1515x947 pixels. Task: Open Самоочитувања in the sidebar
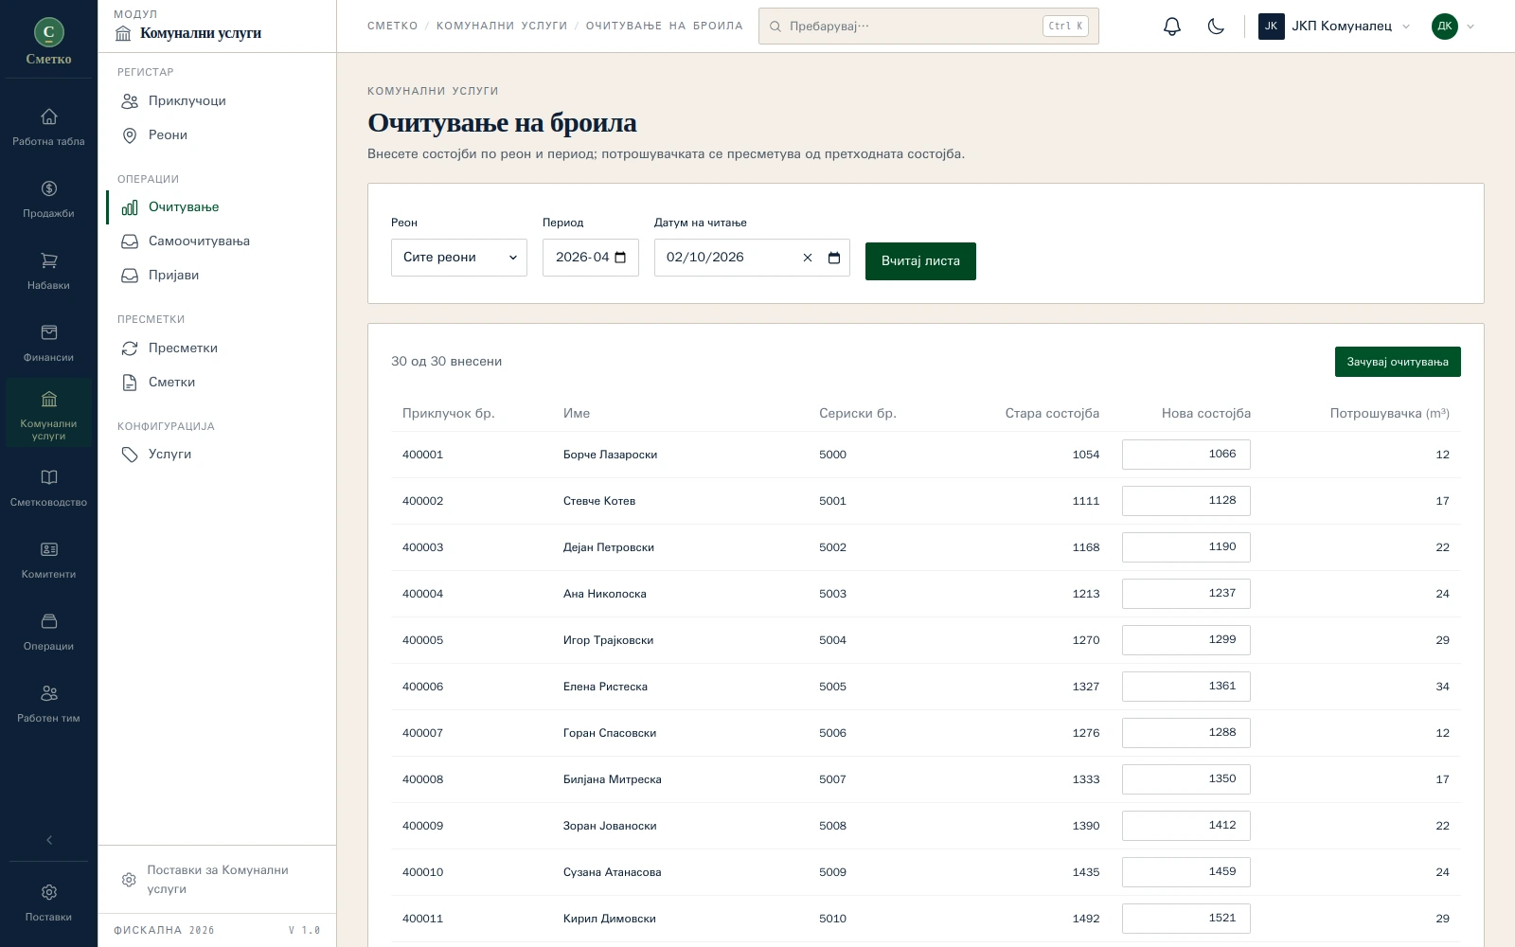217,241
